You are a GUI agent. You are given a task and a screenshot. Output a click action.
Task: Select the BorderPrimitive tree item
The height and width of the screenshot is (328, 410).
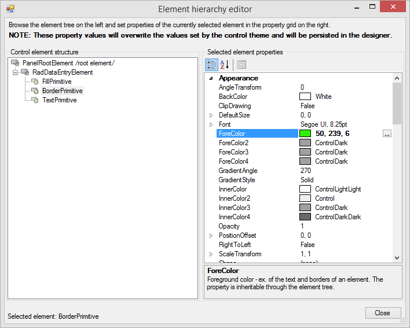[63, 91]
